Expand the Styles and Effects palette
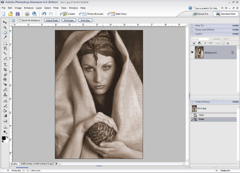240x173 pixels. pos(193,30)
